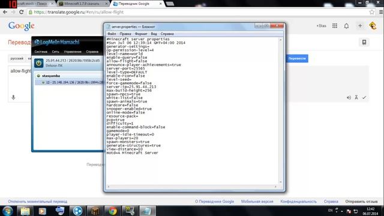Viewport: 384px width, 216px height.
Task: Click Notepad vertical scrollbar down arrow
Action: point(281,182)
